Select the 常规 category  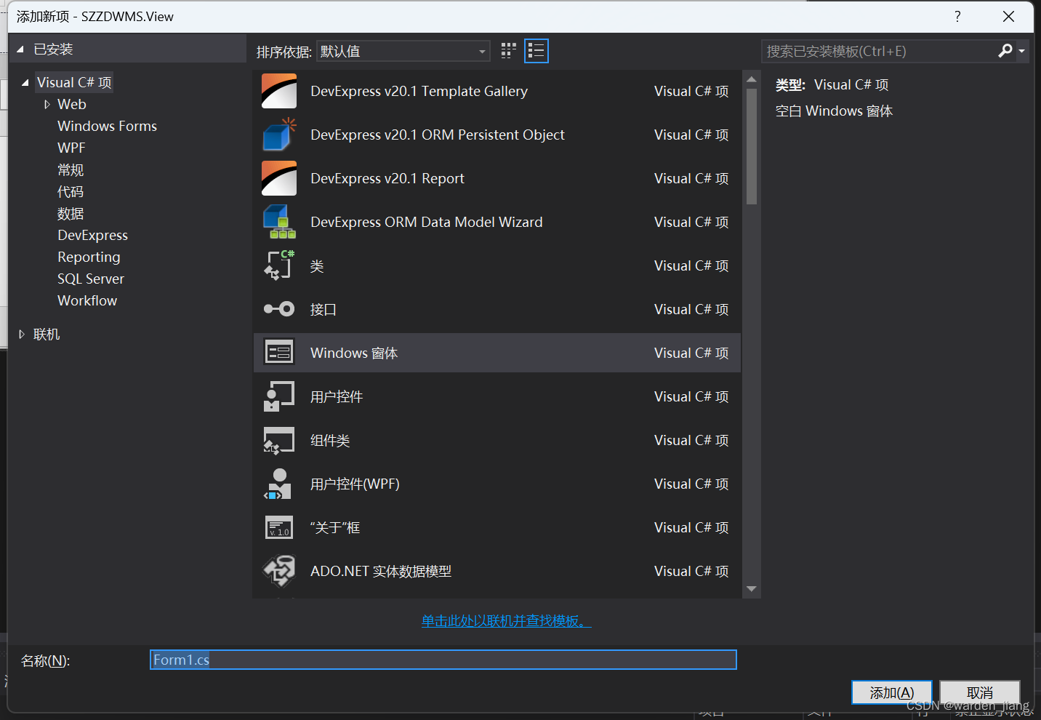point(71,169)
